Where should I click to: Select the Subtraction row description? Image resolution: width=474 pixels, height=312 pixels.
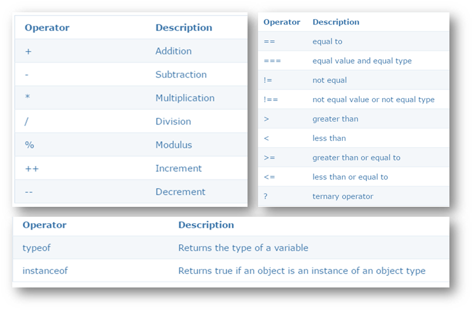pyautogui.click(x=181, y=75)
